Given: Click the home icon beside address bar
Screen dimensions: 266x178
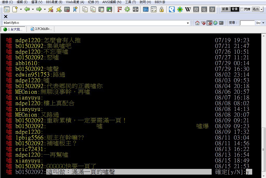Looking at the screenshot, I should (197, 23).
